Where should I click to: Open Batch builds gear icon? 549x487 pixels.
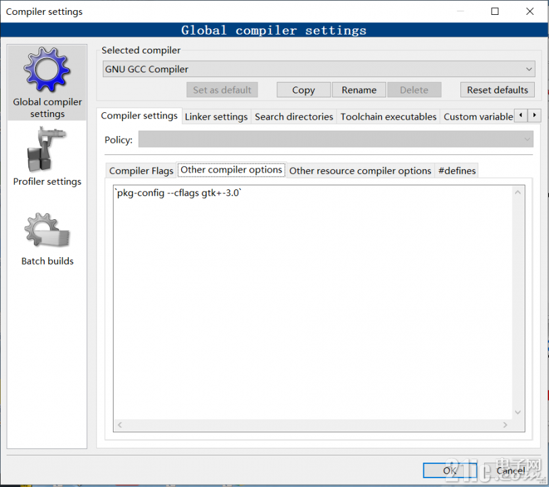click(47, 230)
